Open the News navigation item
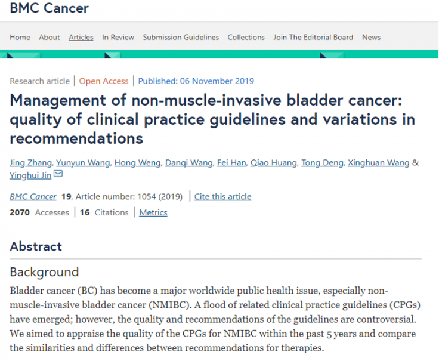Viewport: 439px width, 358px height. [x=371, y=37]
